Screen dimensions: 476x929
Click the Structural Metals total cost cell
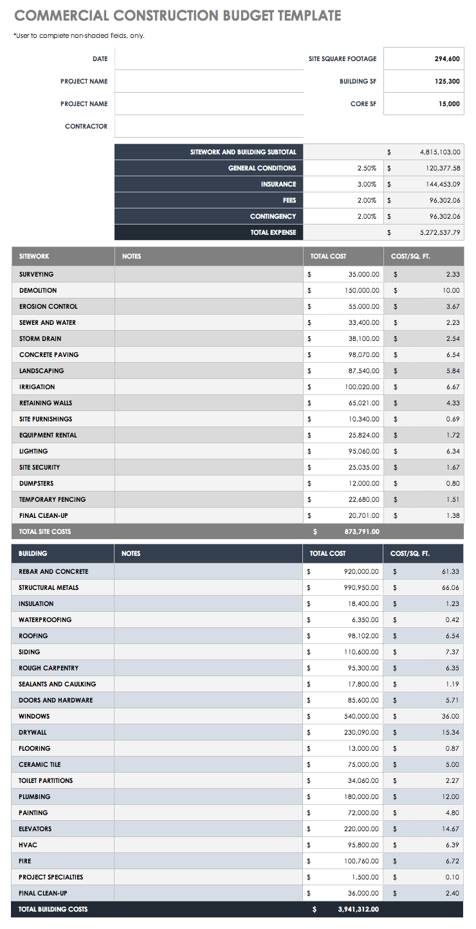tap(343, 587)
